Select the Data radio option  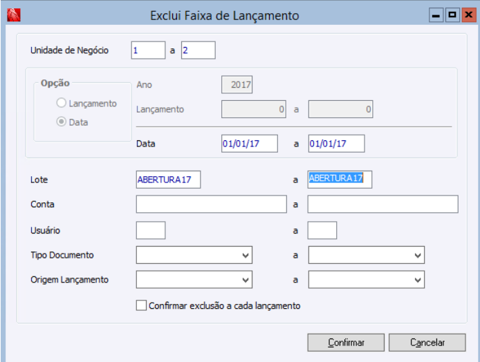pos(62,122)
